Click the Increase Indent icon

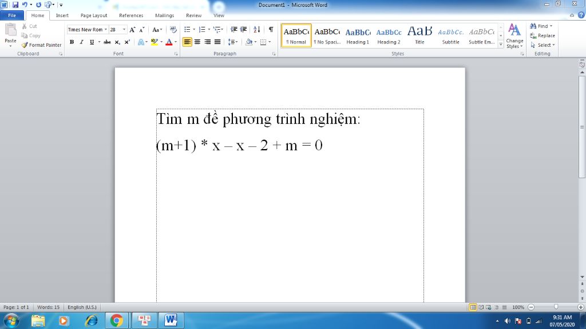pos(244,30)
